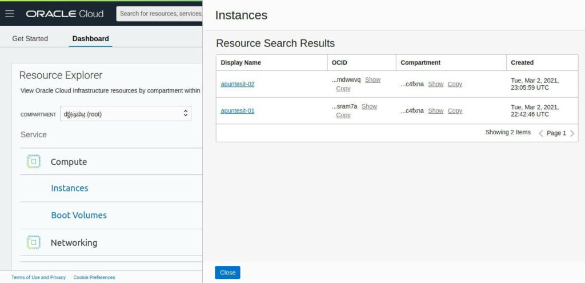Screen dimensions: 585x283
Task: Click the resource search input field
Action: point(160,14)
